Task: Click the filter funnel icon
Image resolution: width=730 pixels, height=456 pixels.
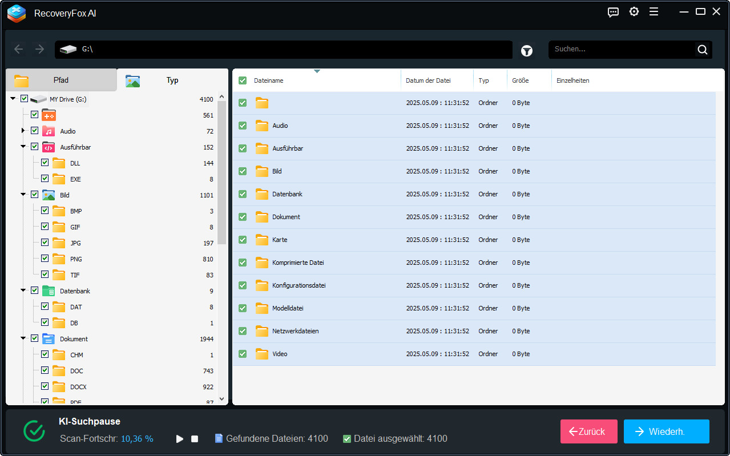Action: (x=527, y=51)
